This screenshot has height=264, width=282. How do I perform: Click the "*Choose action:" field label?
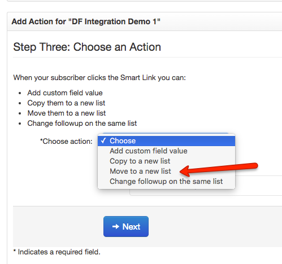(66, 142)
